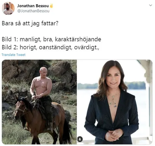Click the word "karaktärshöjande" in the tweet
This screenshot has width=155, height=146.
78,39
